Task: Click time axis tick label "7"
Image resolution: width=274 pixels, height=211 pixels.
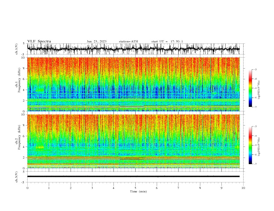Action: tap(178, 188)
